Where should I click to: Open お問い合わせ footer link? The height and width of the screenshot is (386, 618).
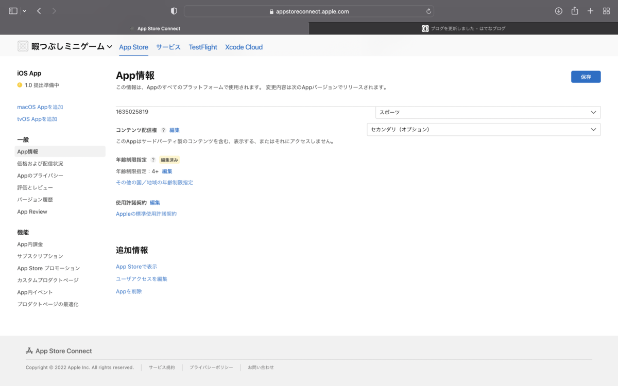[261, 367]
